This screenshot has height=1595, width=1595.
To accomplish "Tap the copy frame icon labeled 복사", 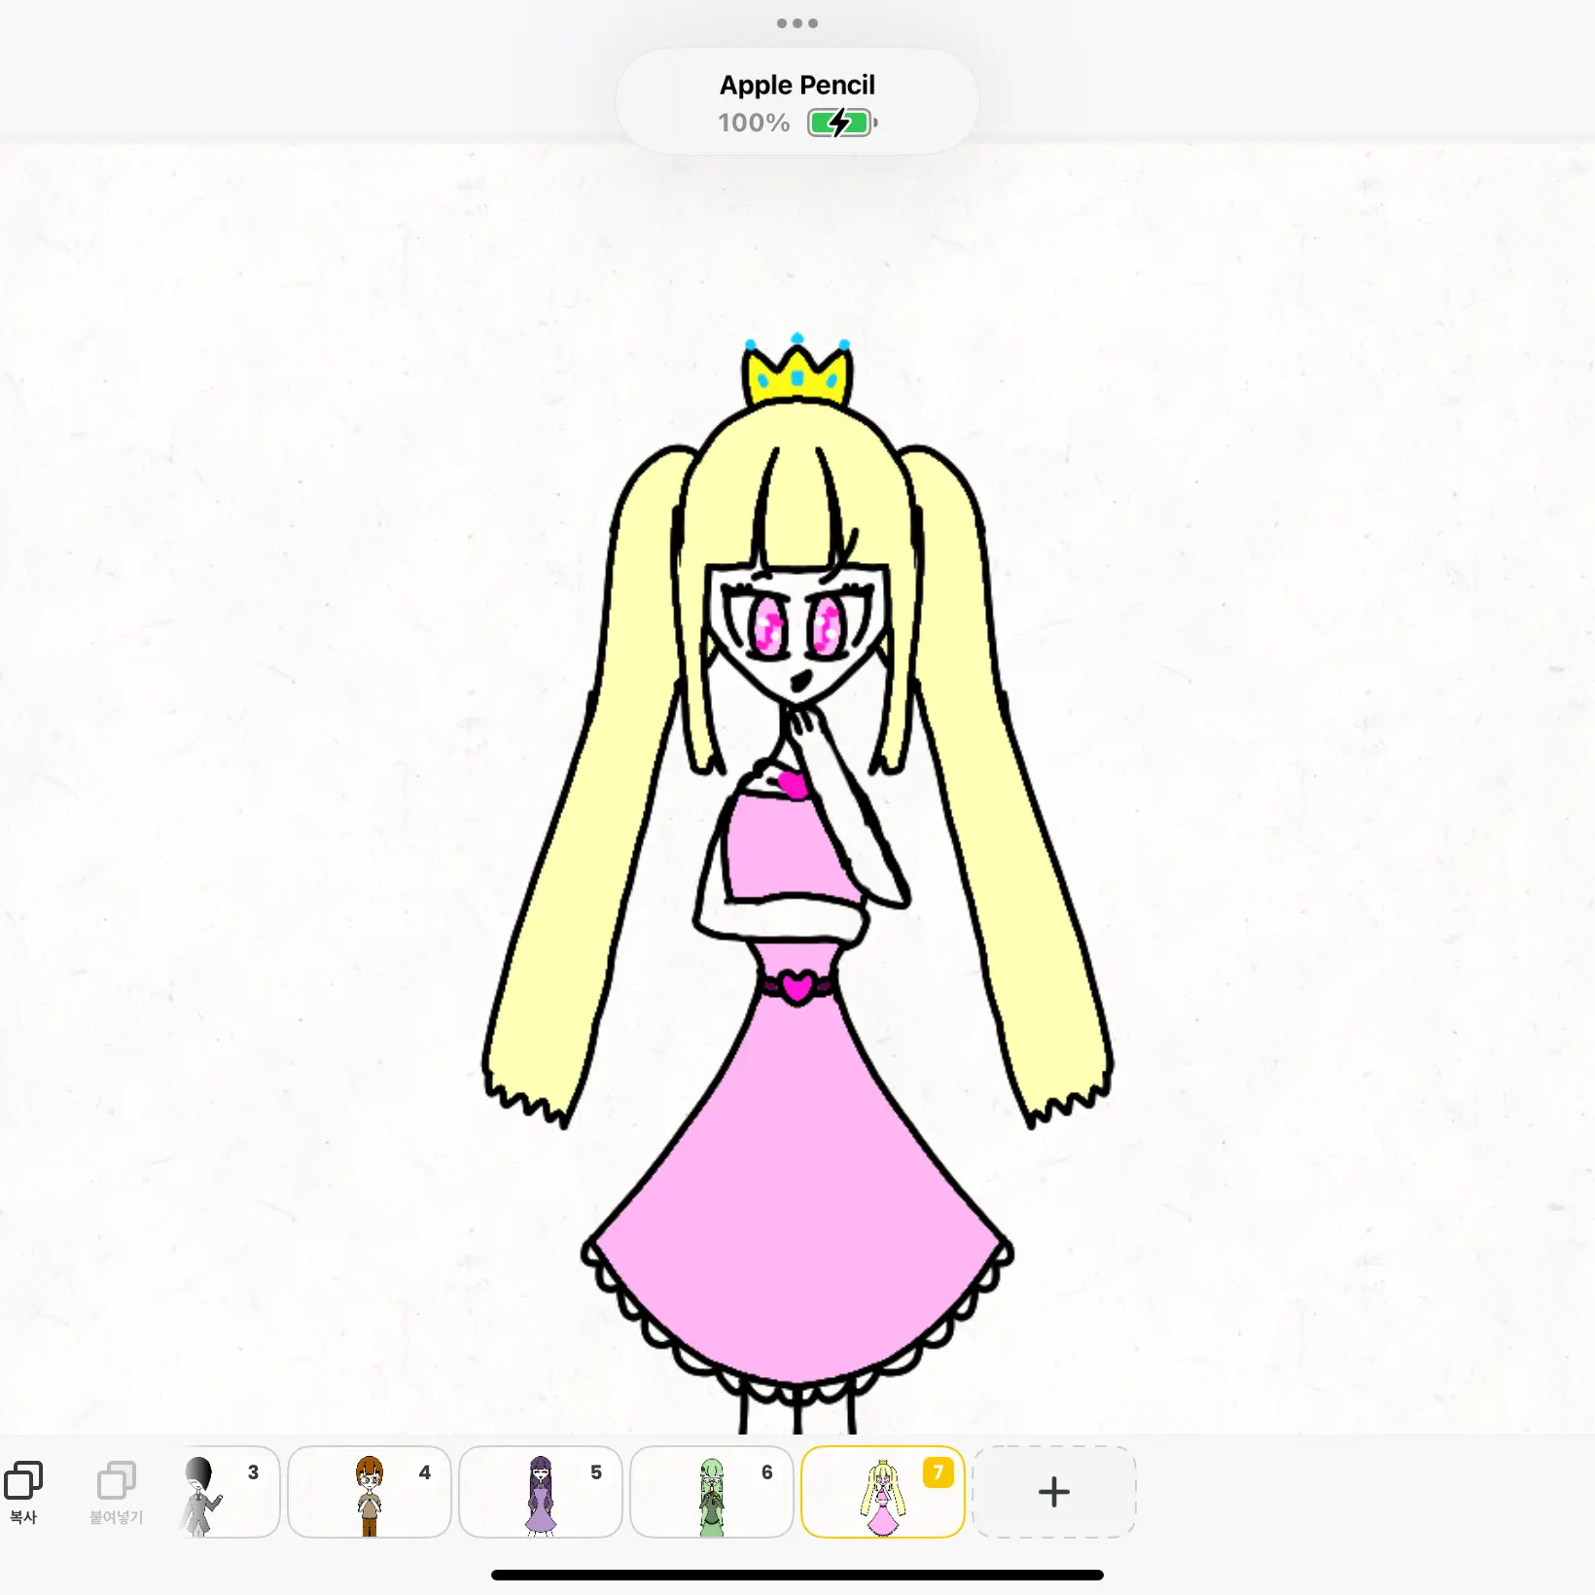I will 23,1490.
